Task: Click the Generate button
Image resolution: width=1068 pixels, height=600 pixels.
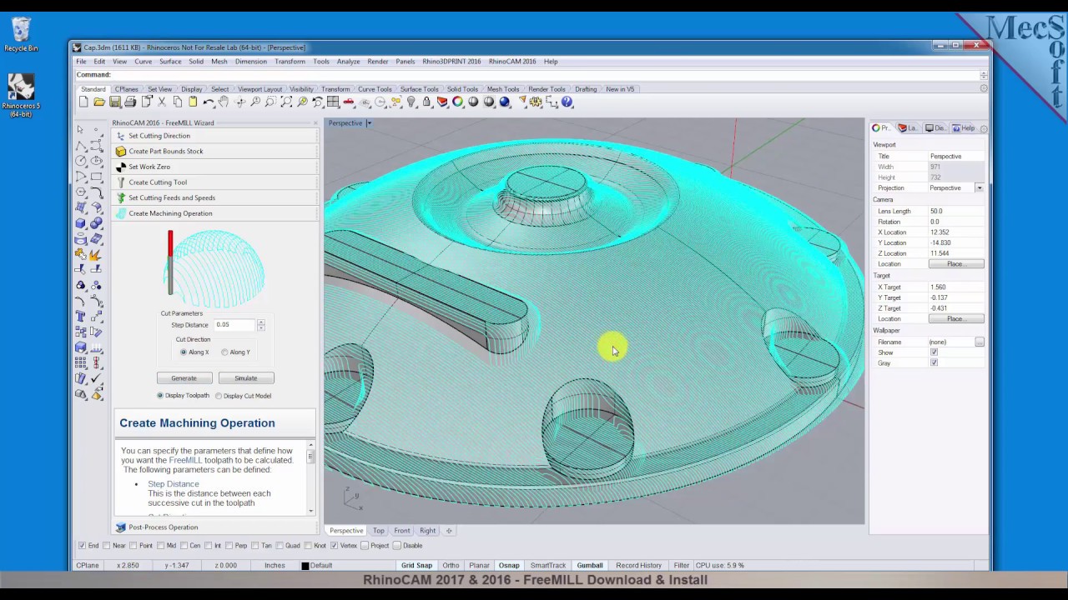Action: click(184, 378)
